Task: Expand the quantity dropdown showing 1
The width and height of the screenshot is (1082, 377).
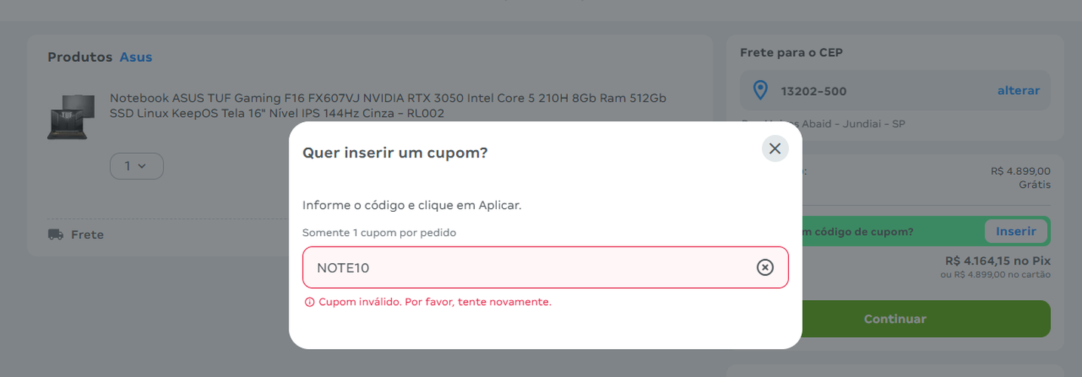Action: (137, 166)
